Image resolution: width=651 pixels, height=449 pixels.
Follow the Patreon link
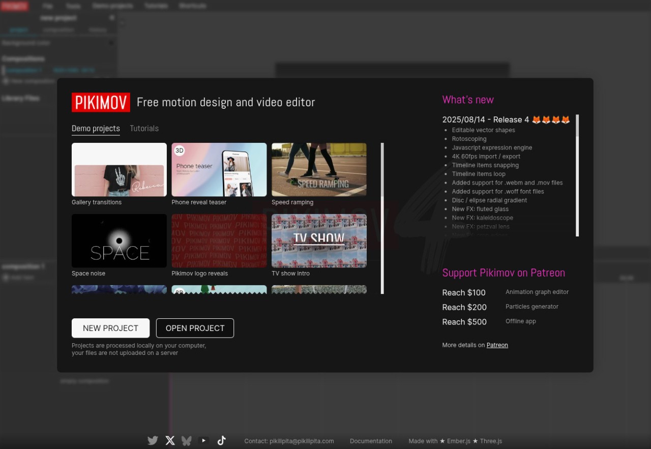point(497,345)
